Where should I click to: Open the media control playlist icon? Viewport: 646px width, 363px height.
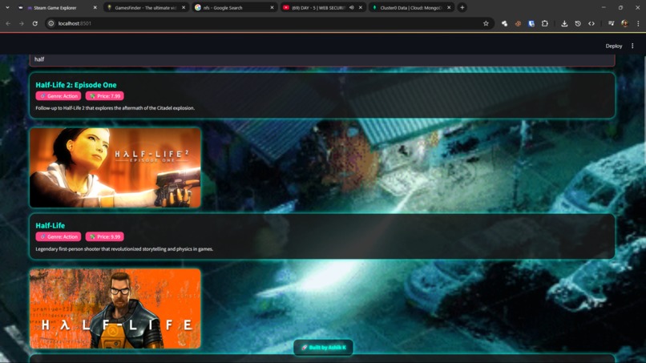click(611, 23)
